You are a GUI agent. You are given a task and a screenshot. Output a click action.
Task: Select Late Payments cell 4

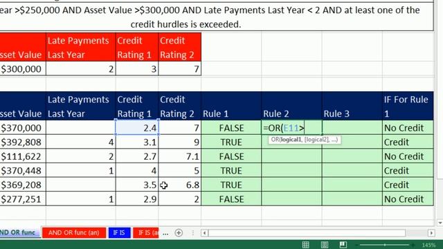(x=81, y=142)
